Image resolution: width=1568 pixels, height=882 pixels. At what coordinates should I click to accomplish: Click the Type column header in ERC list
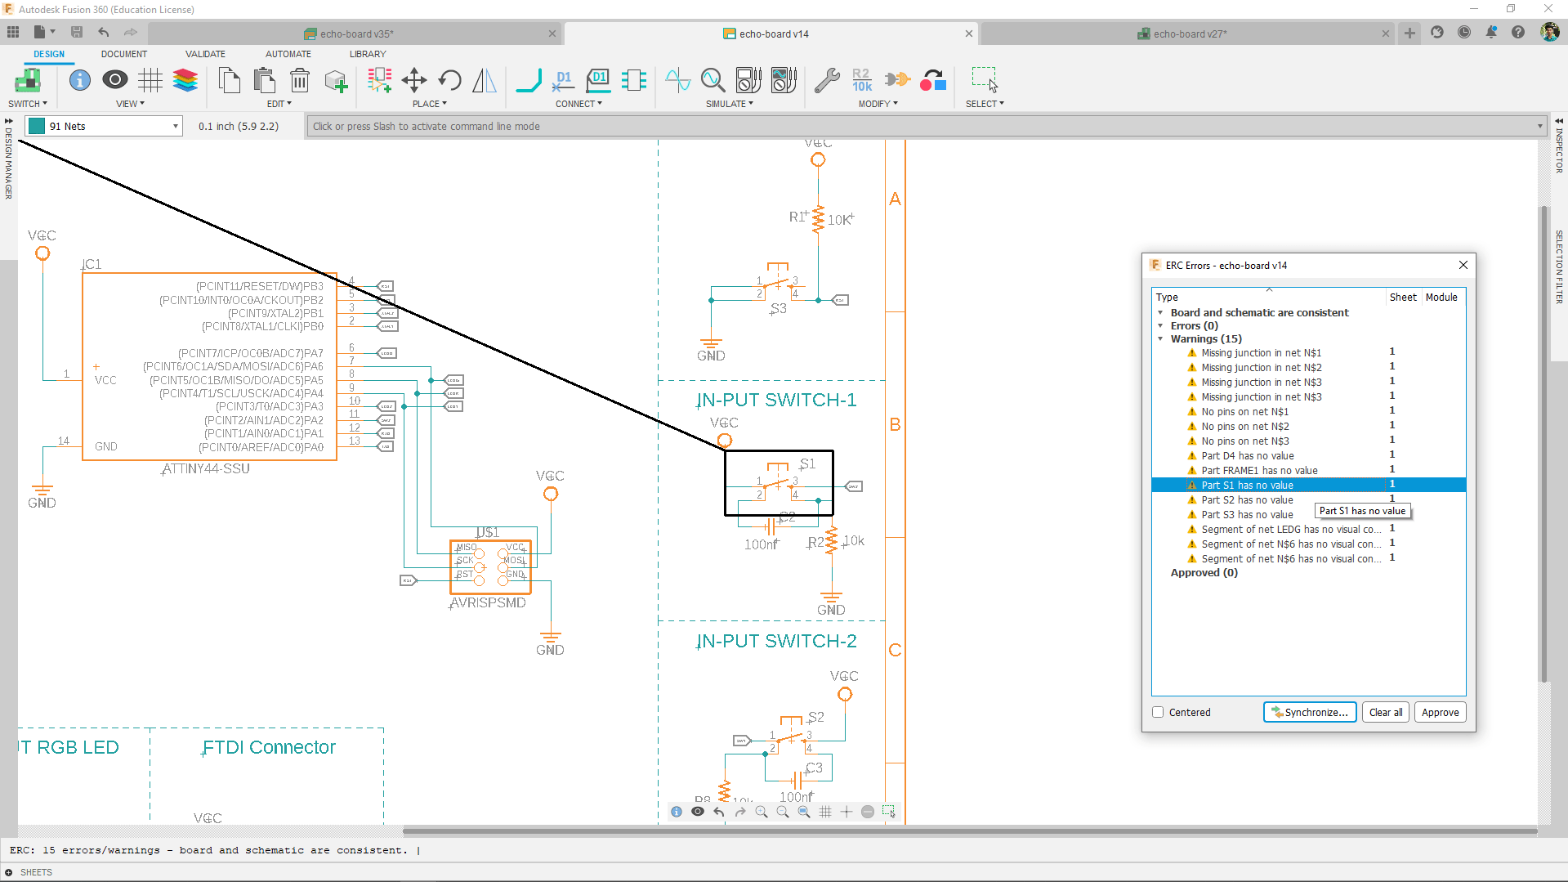[1269, 298]
